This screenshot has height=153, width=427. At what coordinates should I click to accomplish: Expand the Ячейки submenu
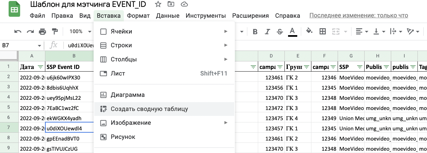[x=164, y=32]
